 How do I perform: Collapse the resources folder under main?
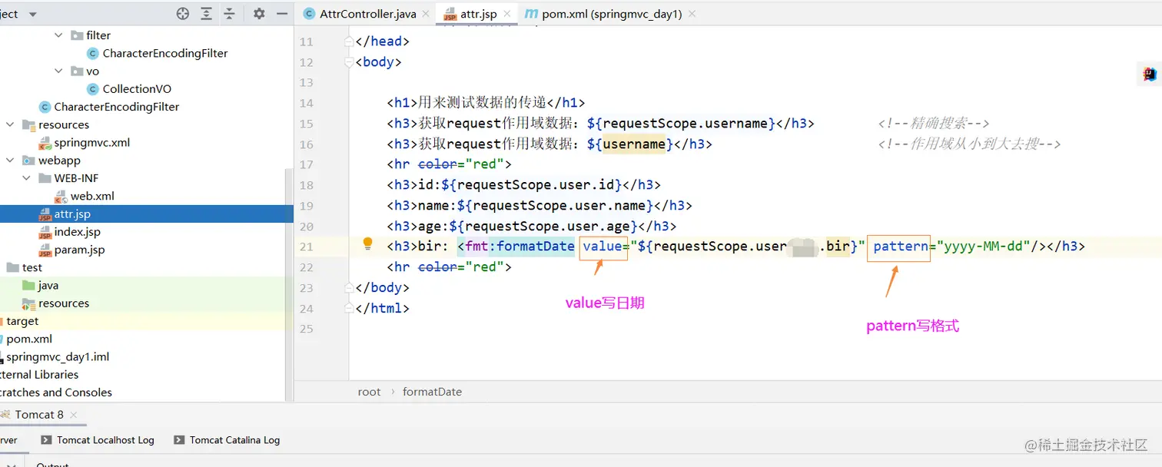(10, 124)
